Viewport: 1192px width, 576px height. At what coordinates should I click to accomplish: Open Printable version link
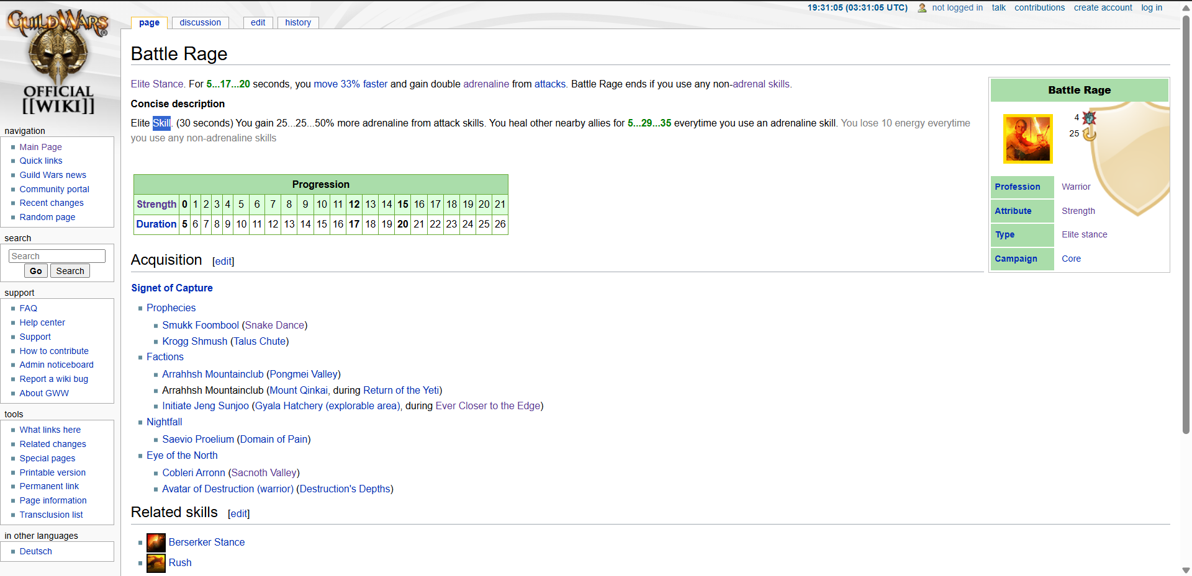[52, 472]
